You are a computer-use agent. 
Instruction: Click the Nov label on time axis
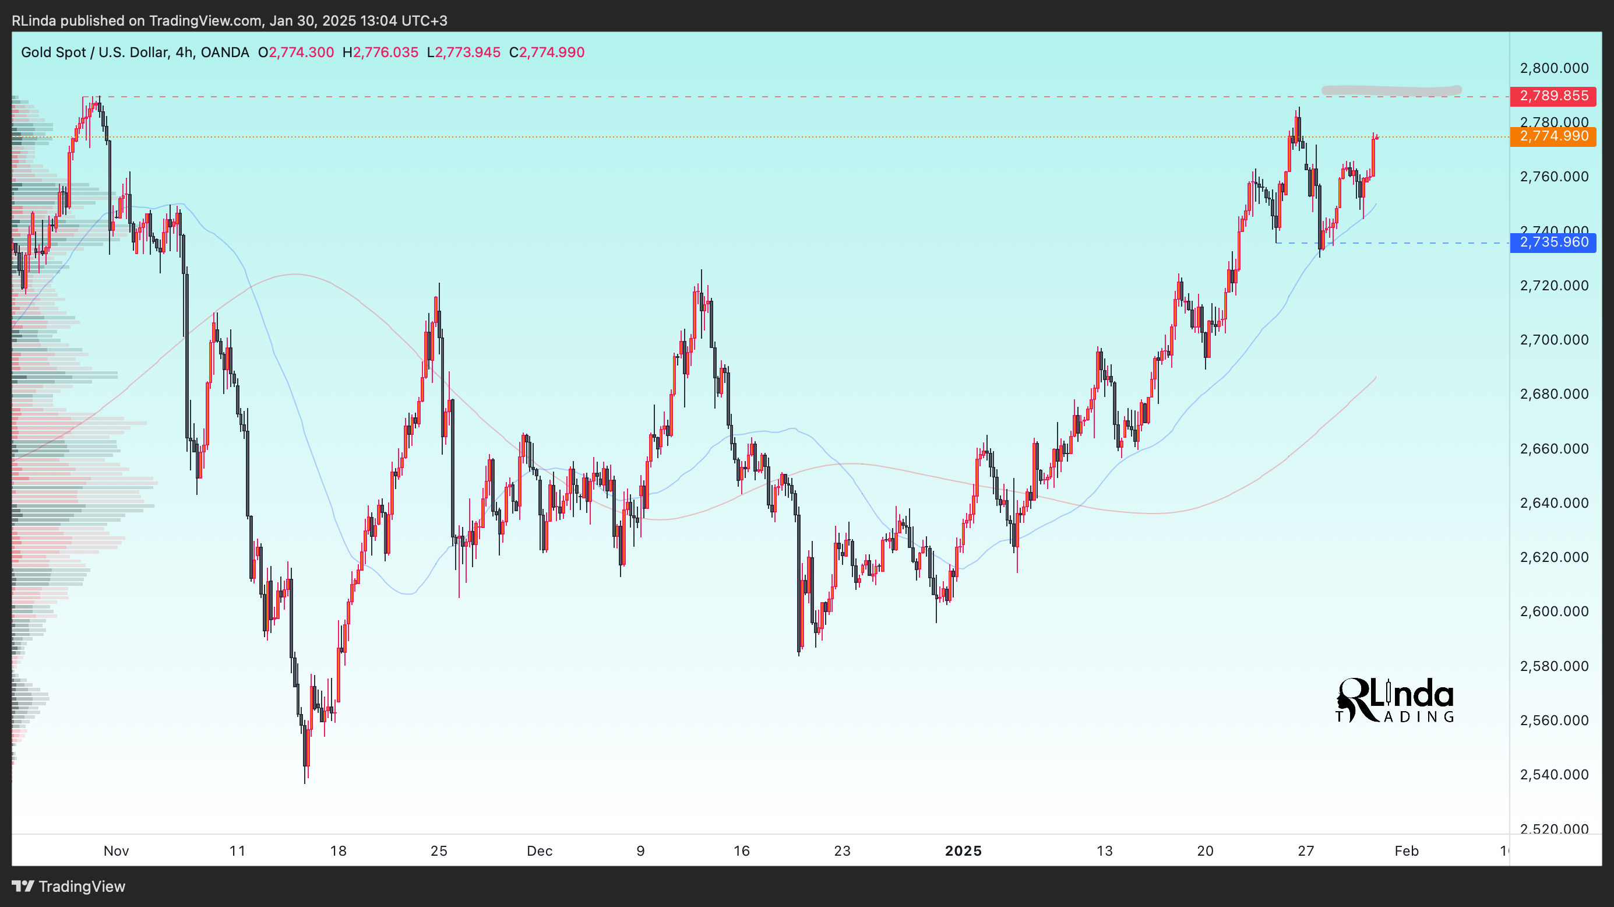pos(116,850)
